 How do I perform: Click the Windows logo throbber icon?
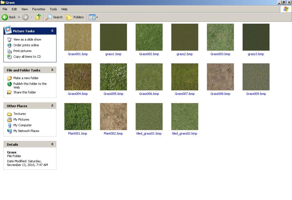(286, 9)
